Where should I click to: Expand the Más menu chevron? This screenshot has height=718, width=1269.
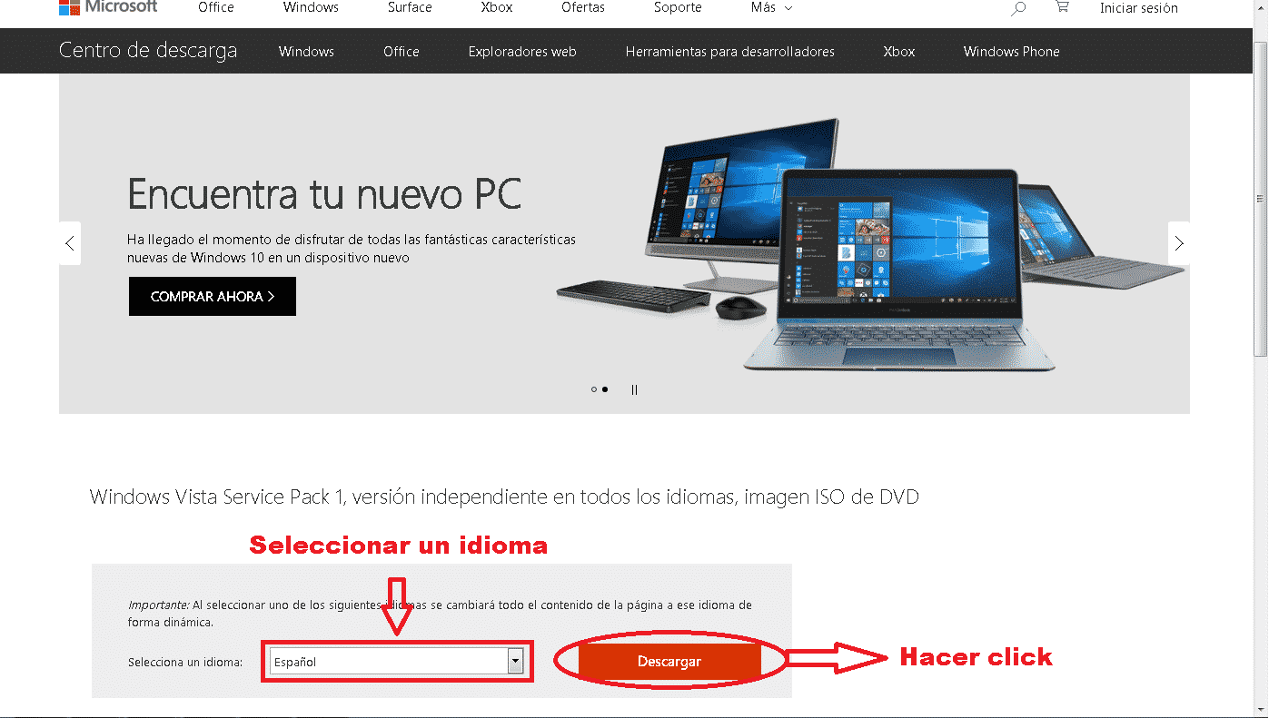point(788,8)
